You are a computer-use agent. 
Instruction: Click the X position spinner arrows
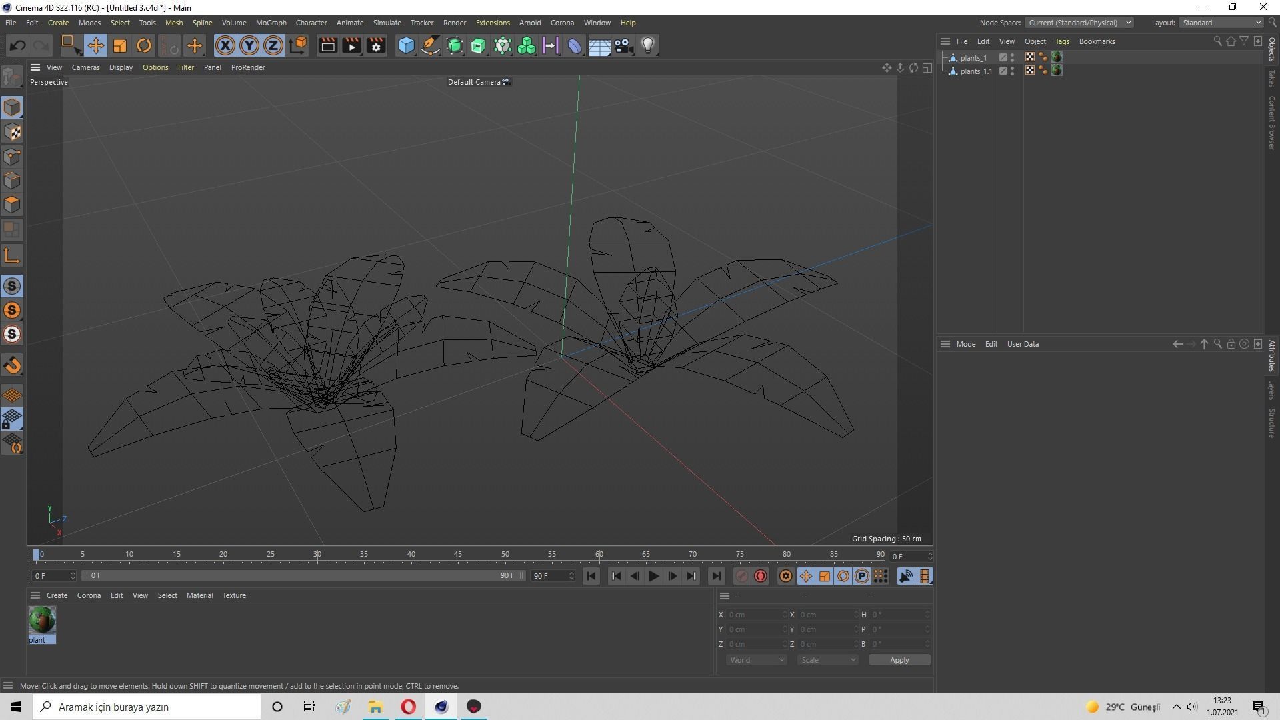[785, 615]
